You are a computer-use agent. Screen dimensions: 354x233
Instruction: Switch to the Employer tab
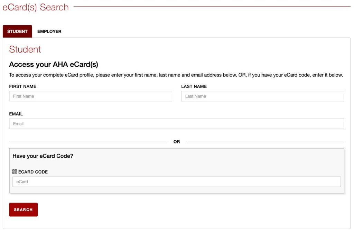click(x=49, y=31)
